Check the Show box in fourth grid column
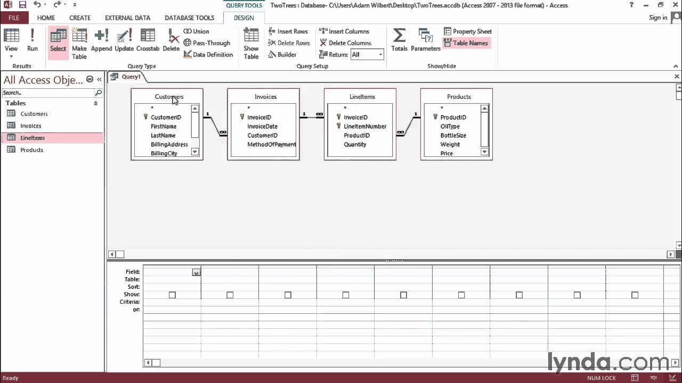Screen dimensions: 682x383 pos(345,295)
